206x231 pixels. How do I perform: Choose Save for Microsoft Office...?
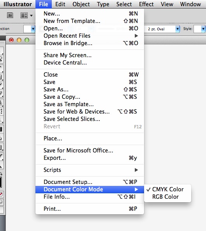pyautogui.click(x=90, y=150)
